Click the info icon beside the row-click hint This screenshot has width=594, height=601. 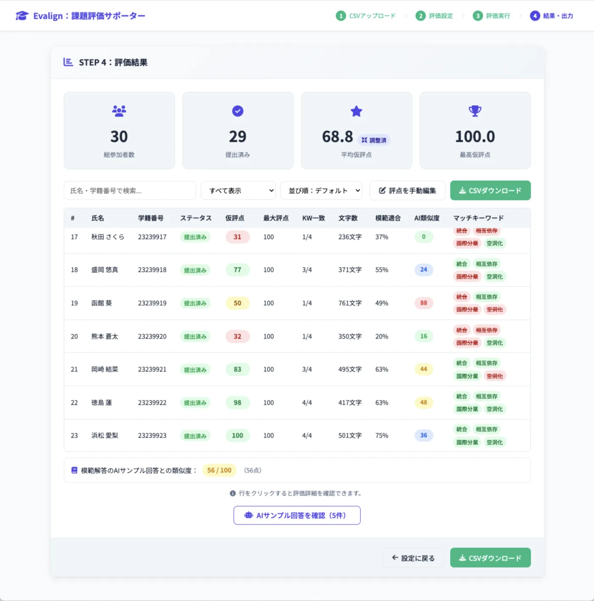click(x=233, y=494)
